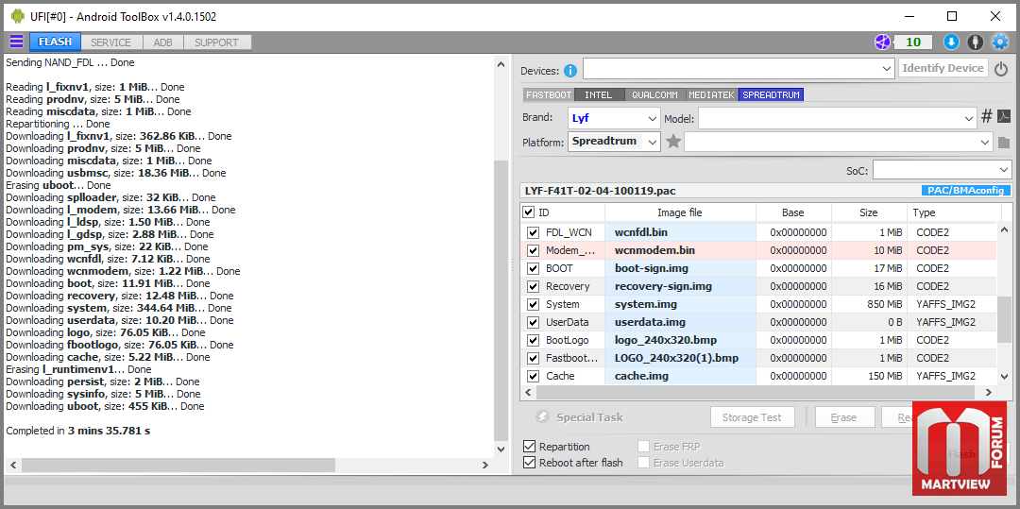The width and height of the screenshot is (1020, 509).
Task: Click the Identify Device button
Action: click(943, 68)
